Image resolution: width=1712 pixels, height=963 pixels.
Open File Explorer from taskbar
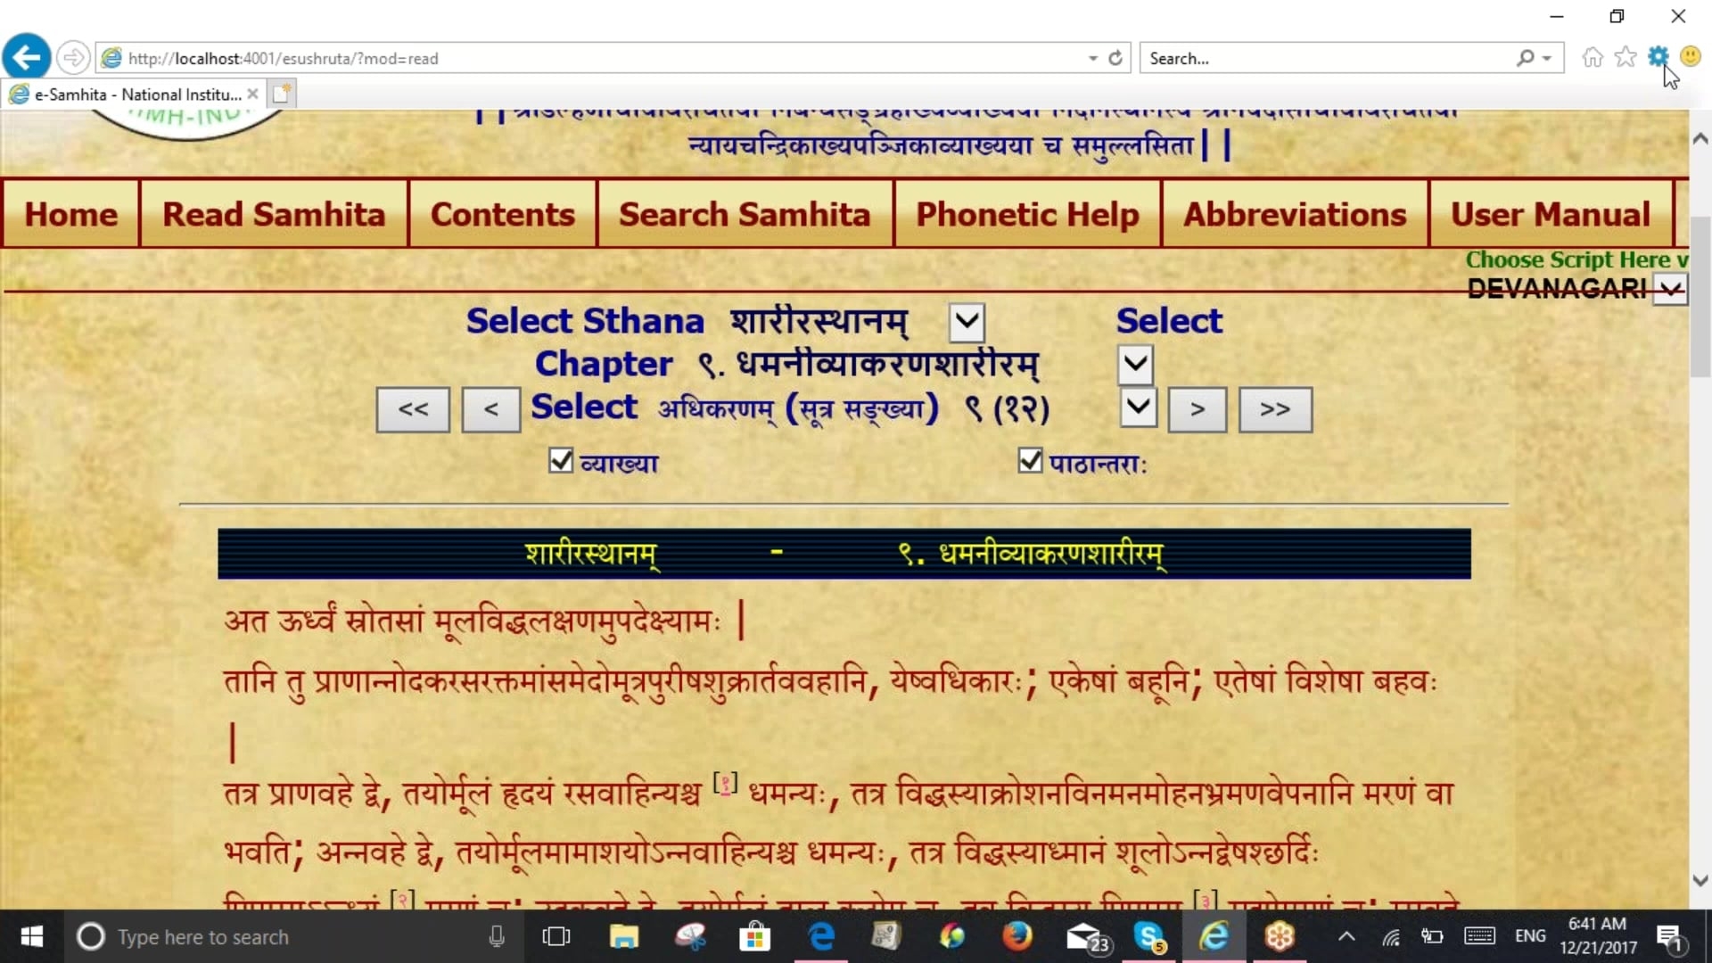click(x=623, y=936)
